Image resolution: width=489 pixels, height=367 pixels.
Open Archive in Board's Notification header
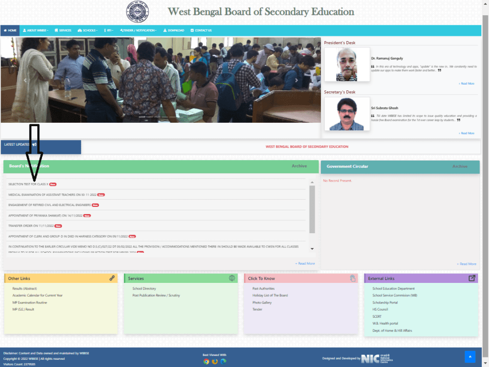click(299, 166)
